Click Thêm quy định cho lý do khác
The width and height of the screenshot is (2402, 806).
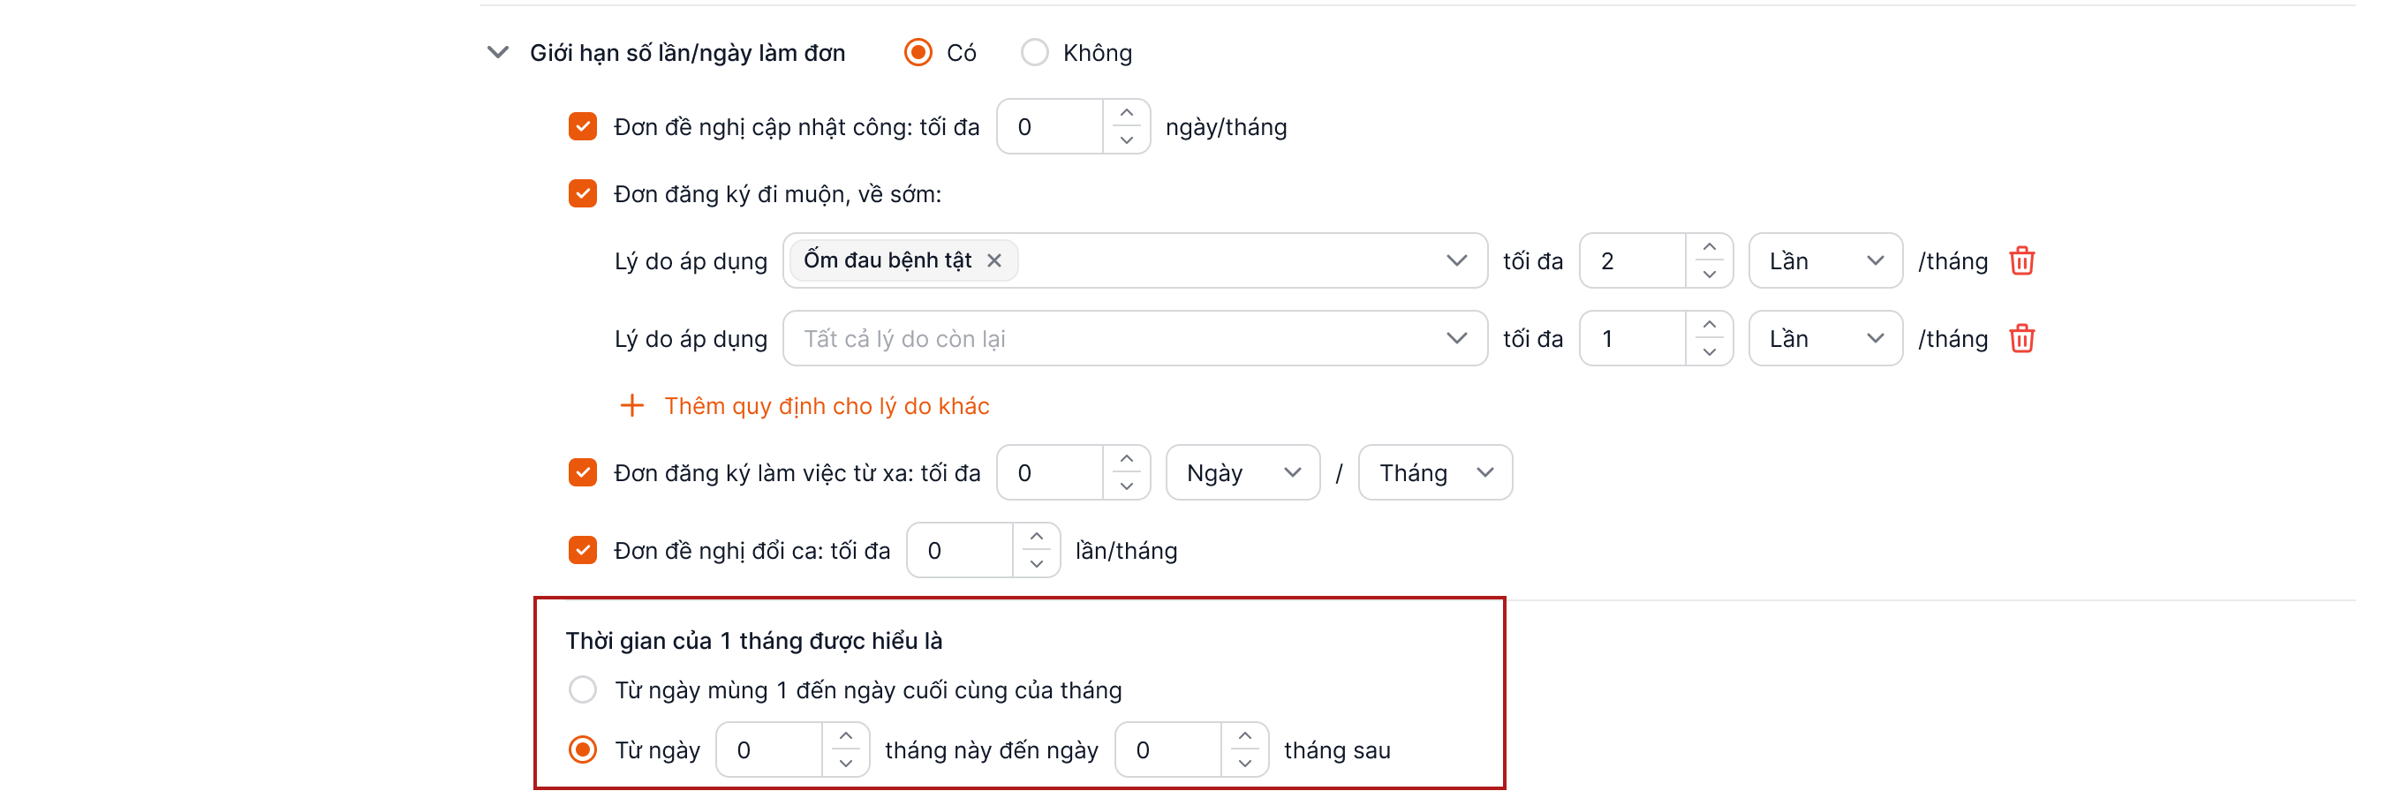[x=827, y=406]
